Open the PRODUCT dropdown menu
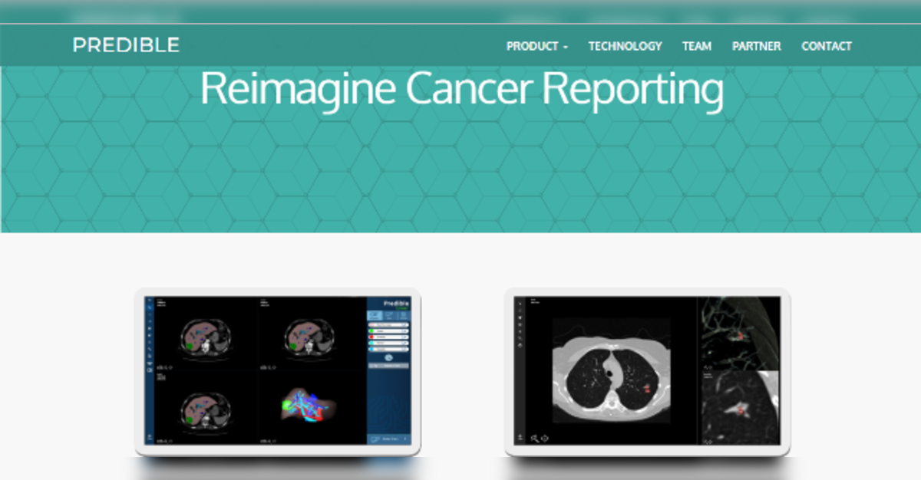The height and width of the screenshot is (480, 921). pyautogui.click(x=537, y=46)
